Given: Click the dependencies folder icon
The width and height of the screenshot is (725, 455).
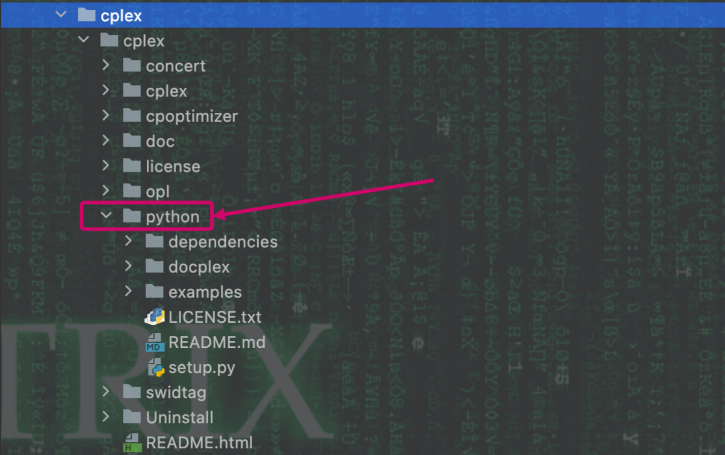Looking at the screenshot, I should 154,241.
